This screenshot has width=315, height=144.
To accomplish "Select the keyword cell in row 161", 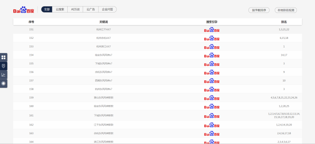I will [x=104, y=115].
